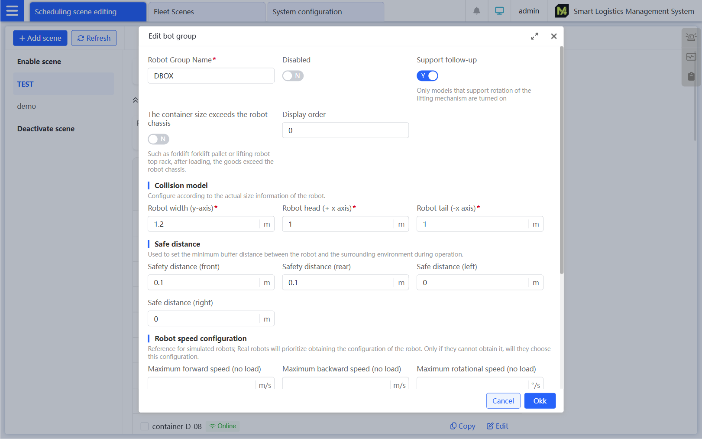Open the clipboard icon in right sidebar
Image resolution: width=702 pixels, height=439 pixels.
(691, 76)
